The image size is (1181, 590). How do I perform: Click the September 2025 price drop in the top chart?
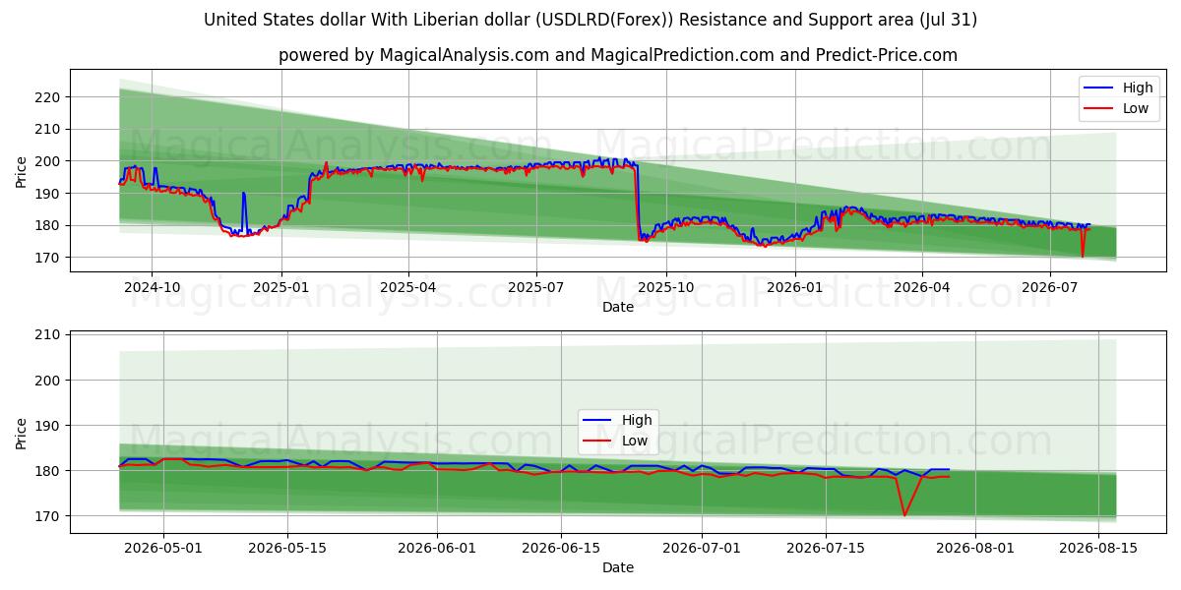638,202
